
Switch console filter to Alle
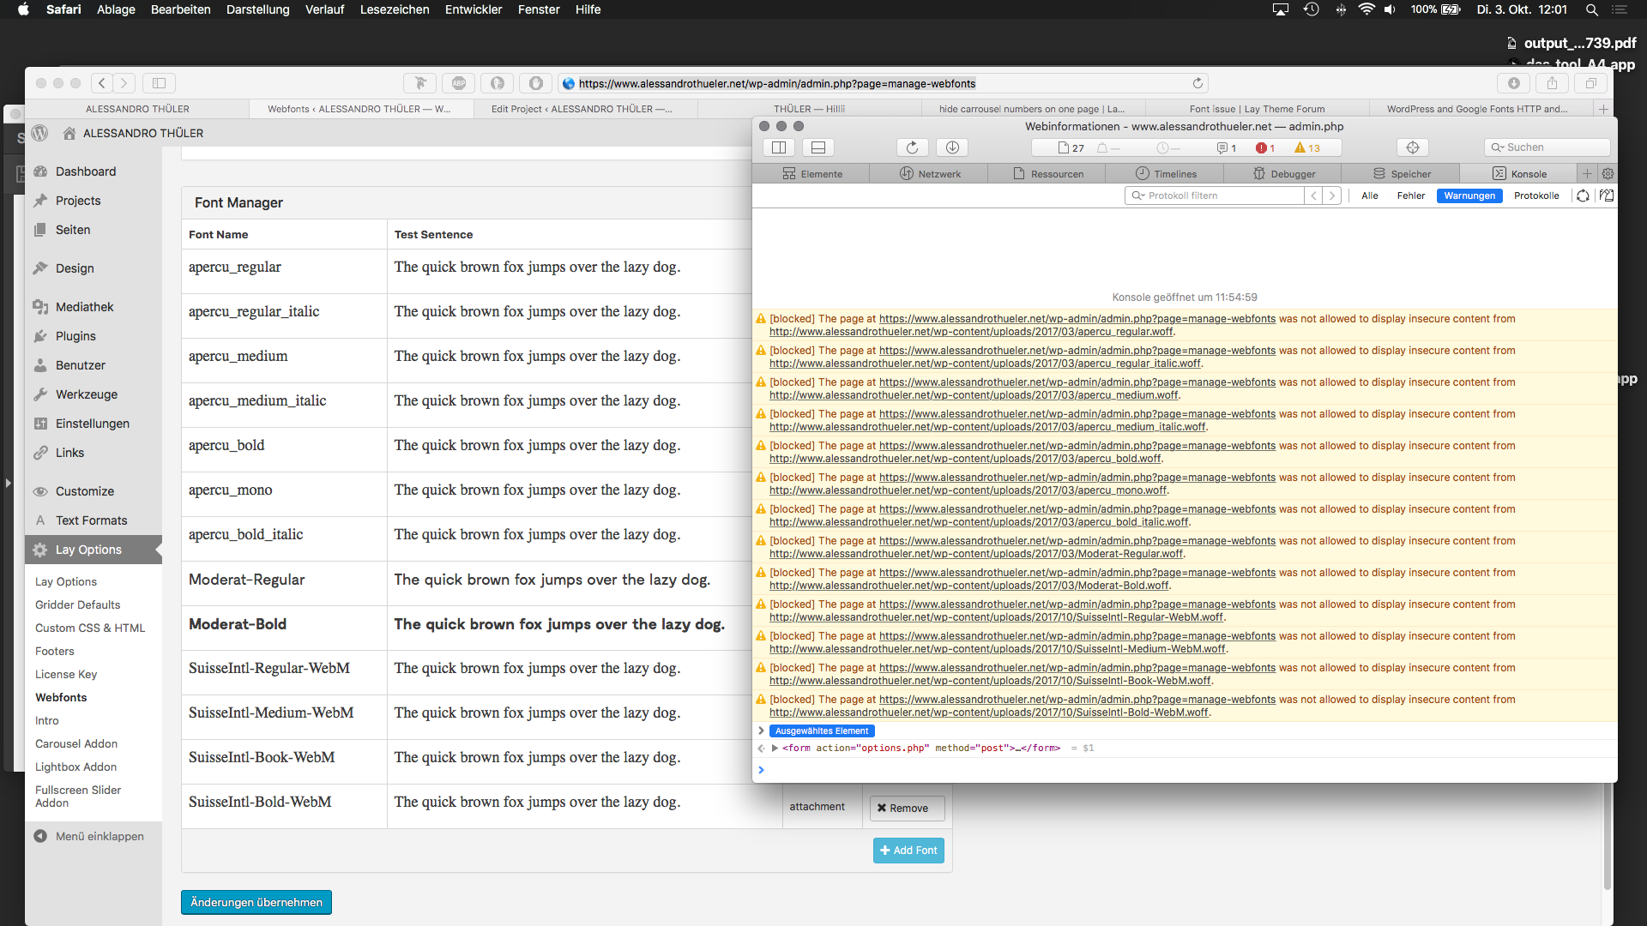(1369, 195)
